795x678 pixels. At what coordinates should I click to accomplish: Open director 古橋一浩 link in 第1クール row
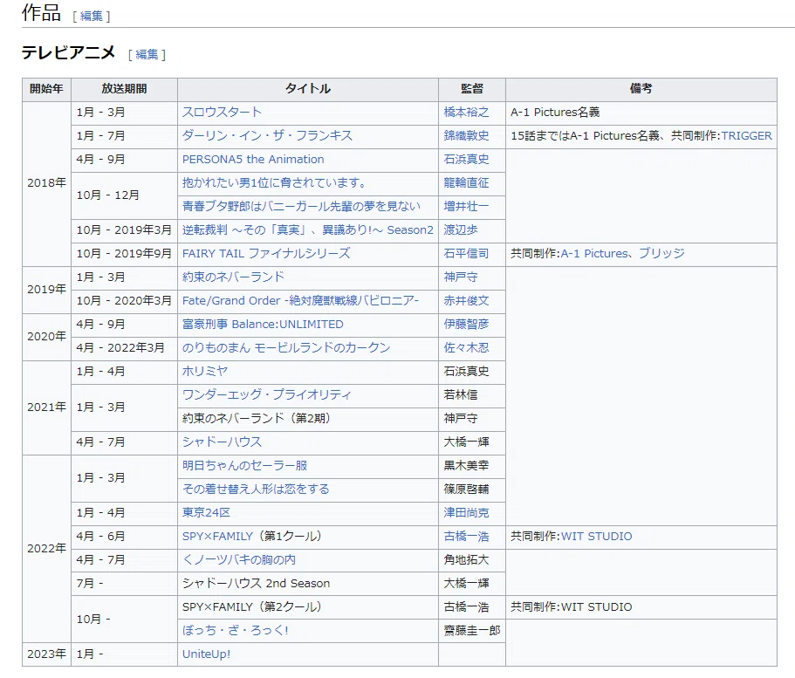pyautogui.click(x=467, y=537)
